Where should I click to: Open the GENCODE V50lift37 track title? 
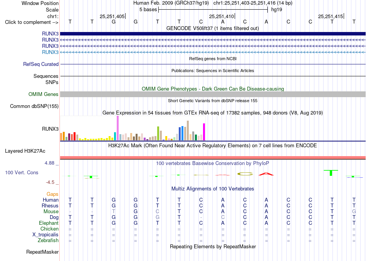point(213,28)
